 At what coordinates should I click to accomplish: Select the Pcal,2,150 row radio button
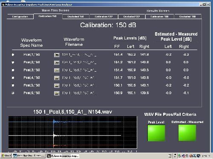coord(13,62)
